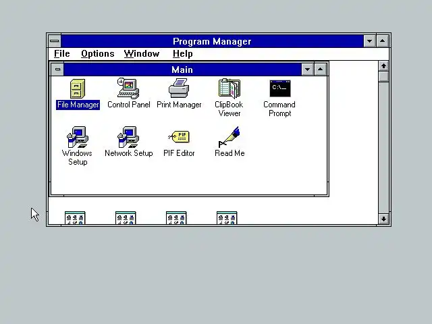Open Program Manager's control menu box
The image size is (432, 324).
[x=55, y=41]
